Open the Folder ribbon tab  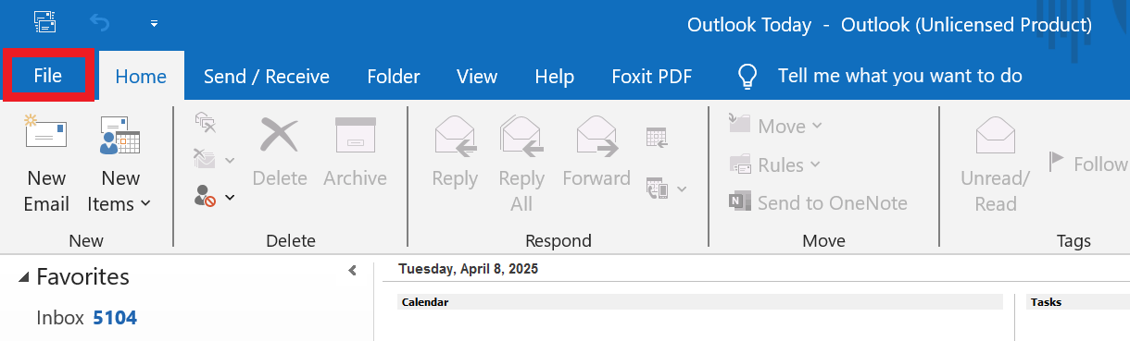(x=394, y=77)
